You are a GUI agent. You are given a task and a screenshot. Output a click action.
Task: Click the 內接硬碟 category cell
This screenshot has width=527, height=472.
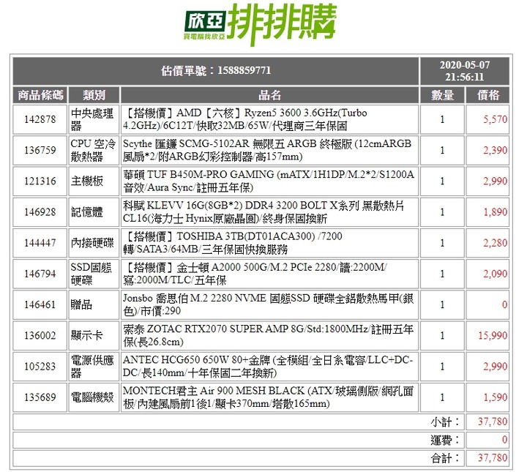(94, 243)
